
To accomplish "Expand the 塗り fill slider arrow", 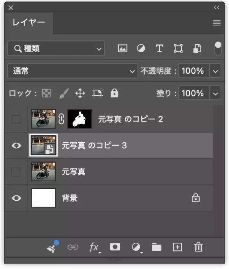I will click(215, 93).
